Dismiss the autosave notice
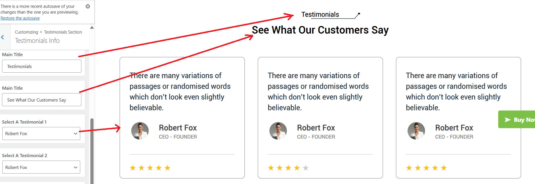 88,6
